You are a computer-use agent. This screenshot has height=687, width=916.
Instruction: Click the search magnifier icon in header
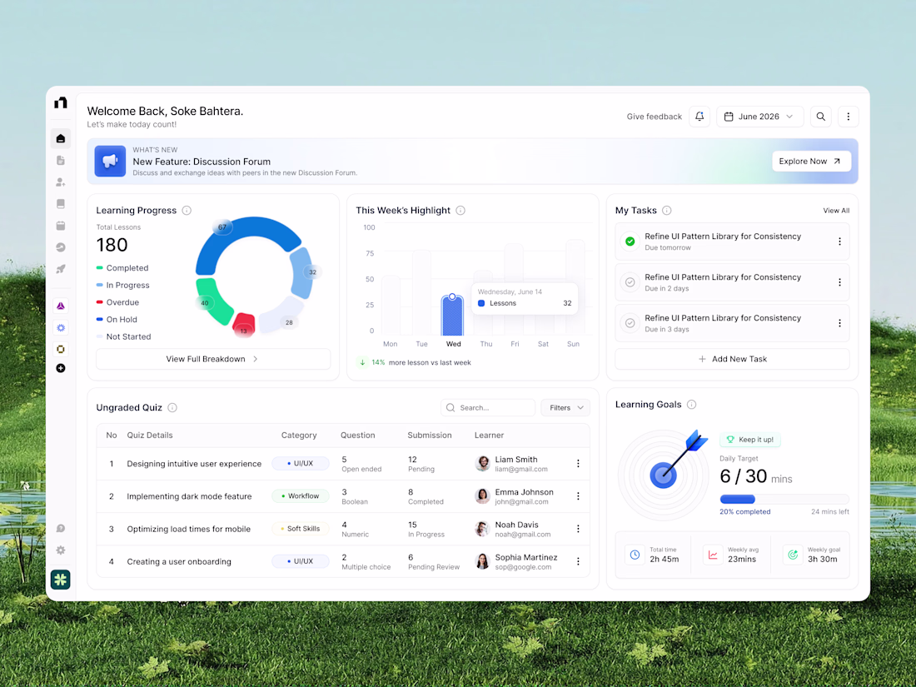tap(821, 117)
